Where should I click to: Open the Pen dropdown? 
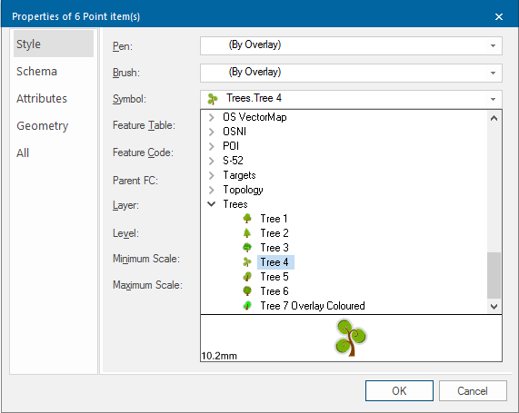(x=493, y=45)
